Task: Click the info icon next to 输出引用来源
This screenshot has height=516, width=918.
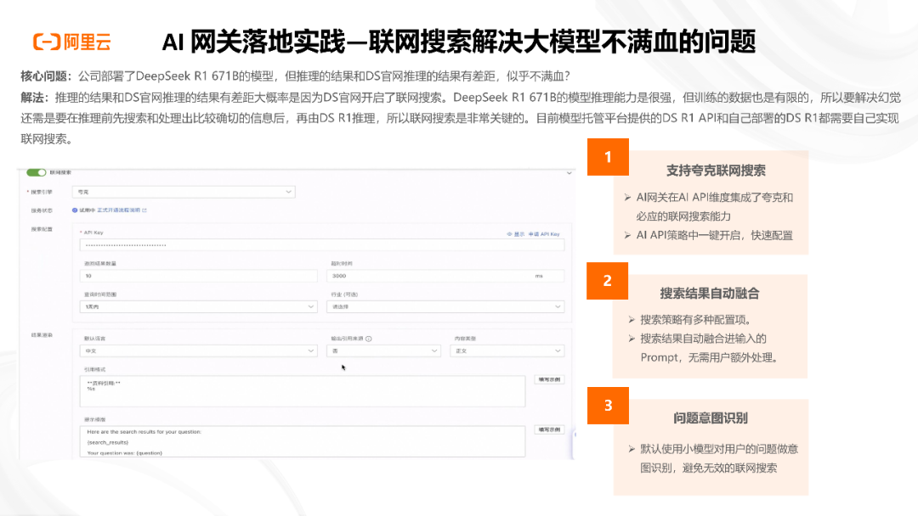Action: point(368,340)
